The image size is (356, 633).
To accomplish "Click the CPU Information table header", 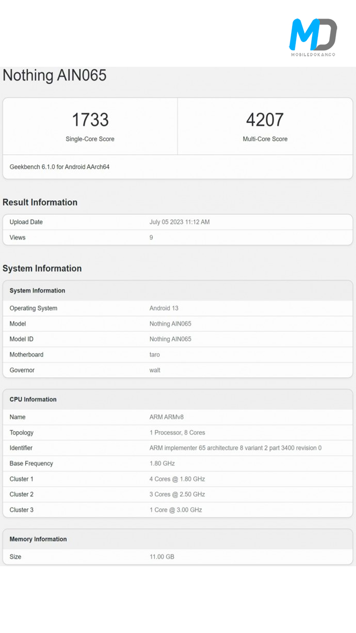I will click(x=33, y=399).
